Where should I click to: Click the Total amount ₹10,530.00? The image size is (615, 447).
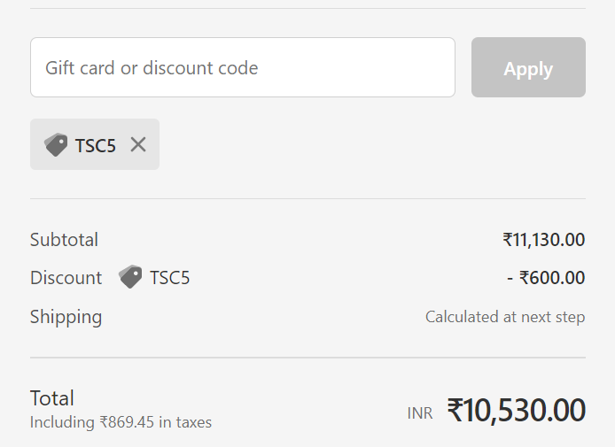pyautogui.click(x=516, y=410)
